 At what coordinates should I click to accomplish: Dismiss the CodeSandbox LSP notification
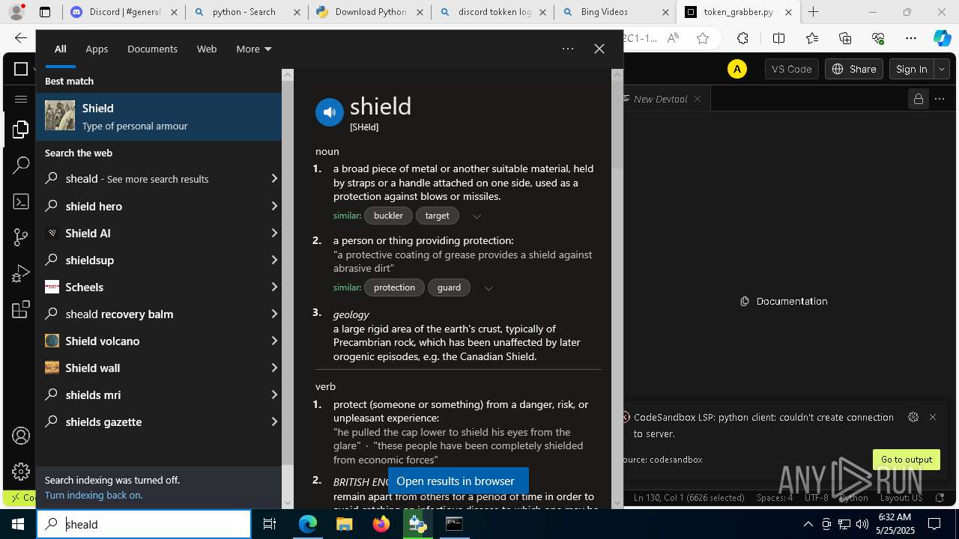933,417
